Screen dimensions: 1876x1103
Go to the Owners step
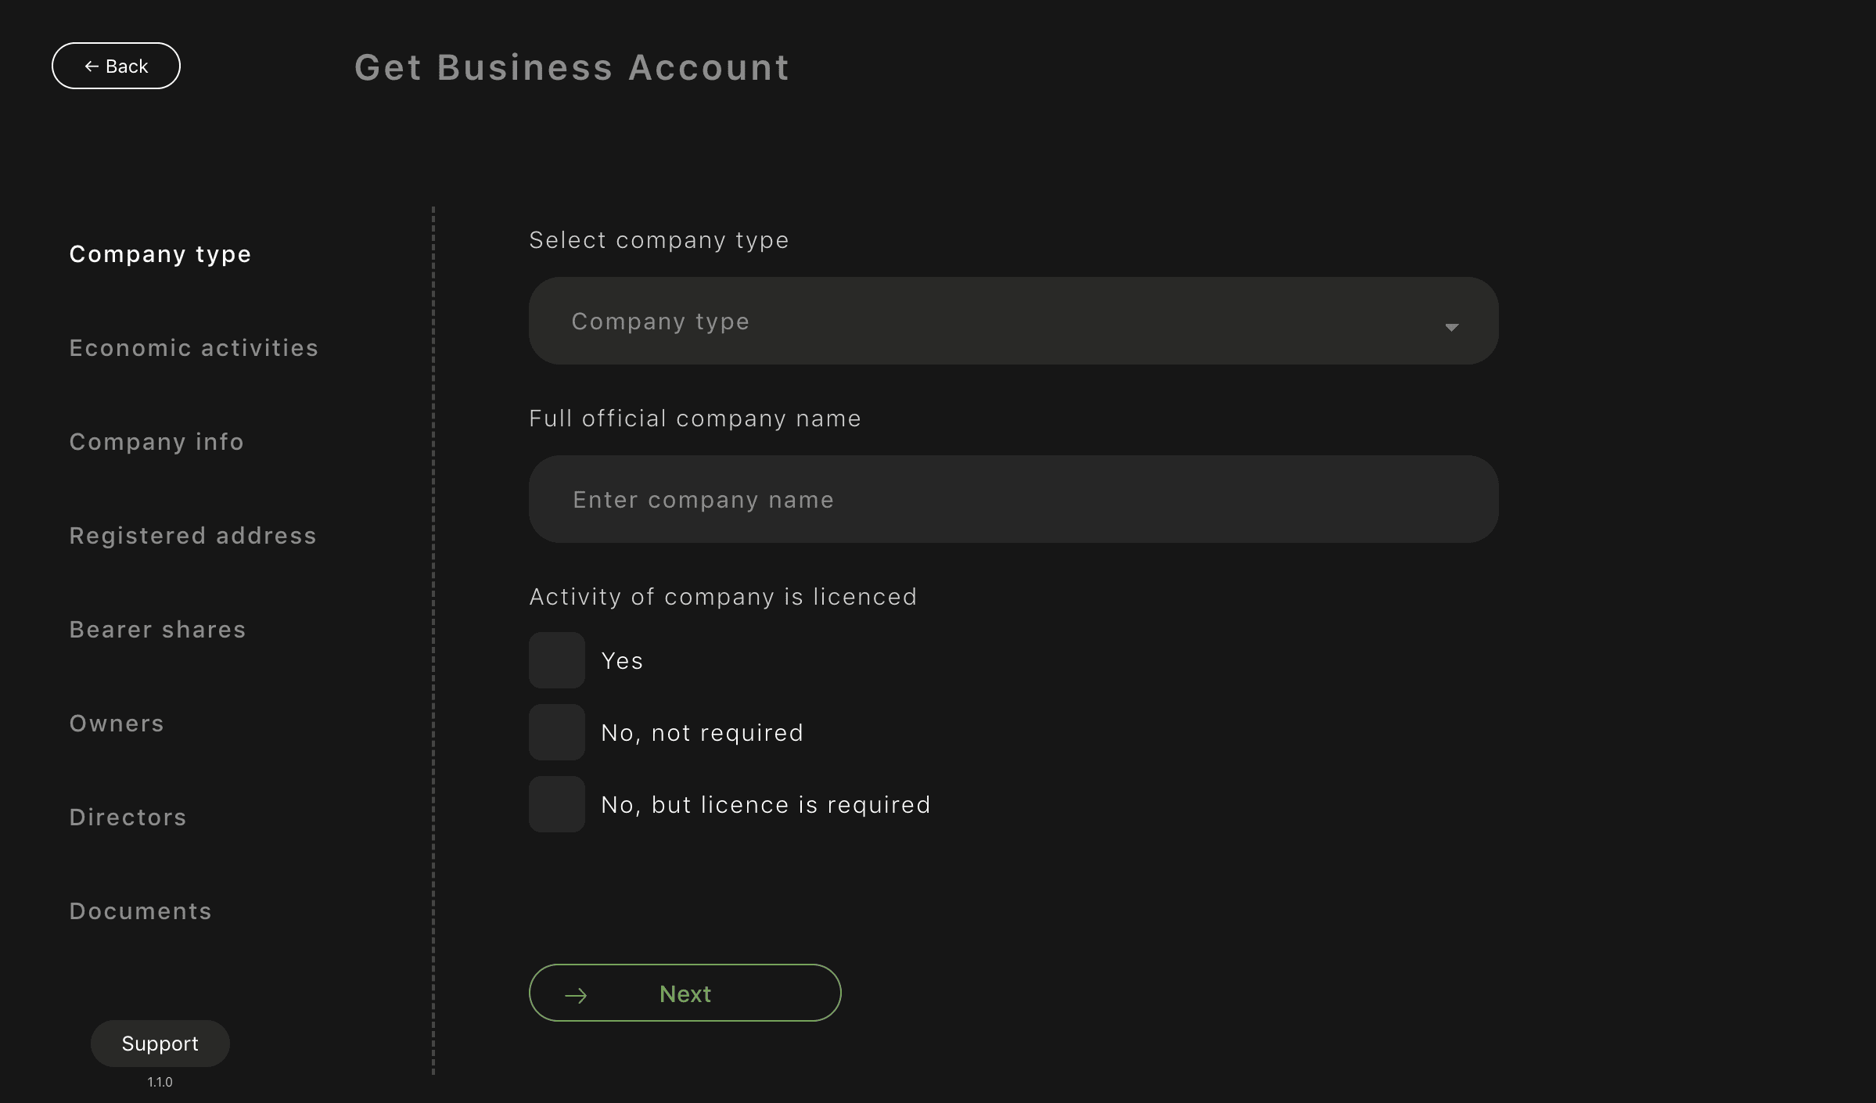[x=117, y=724]
